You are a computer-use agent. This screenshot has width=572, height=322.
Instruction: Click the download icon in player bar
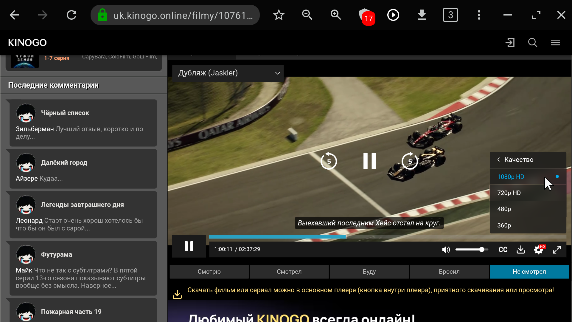[521, 250]
